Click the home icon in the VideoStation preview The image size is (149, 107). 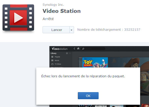78,49
